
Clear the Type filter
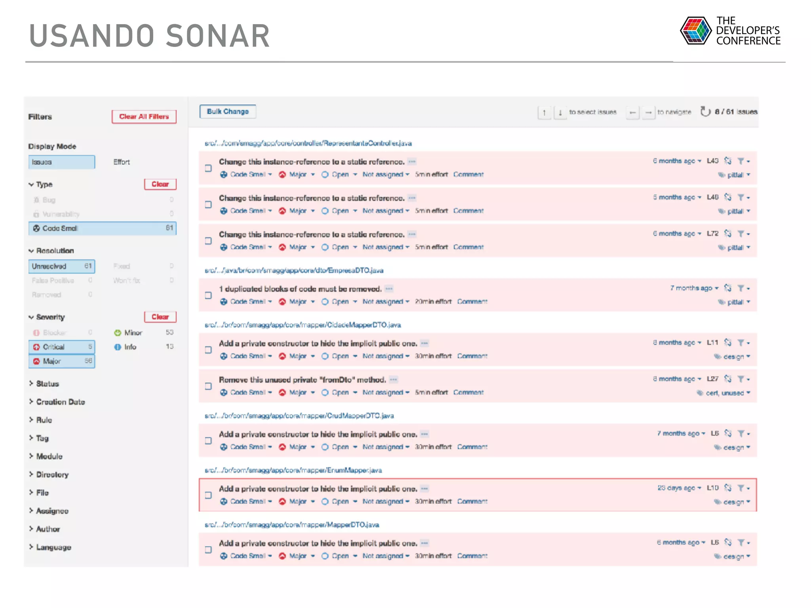coord(160,184)
